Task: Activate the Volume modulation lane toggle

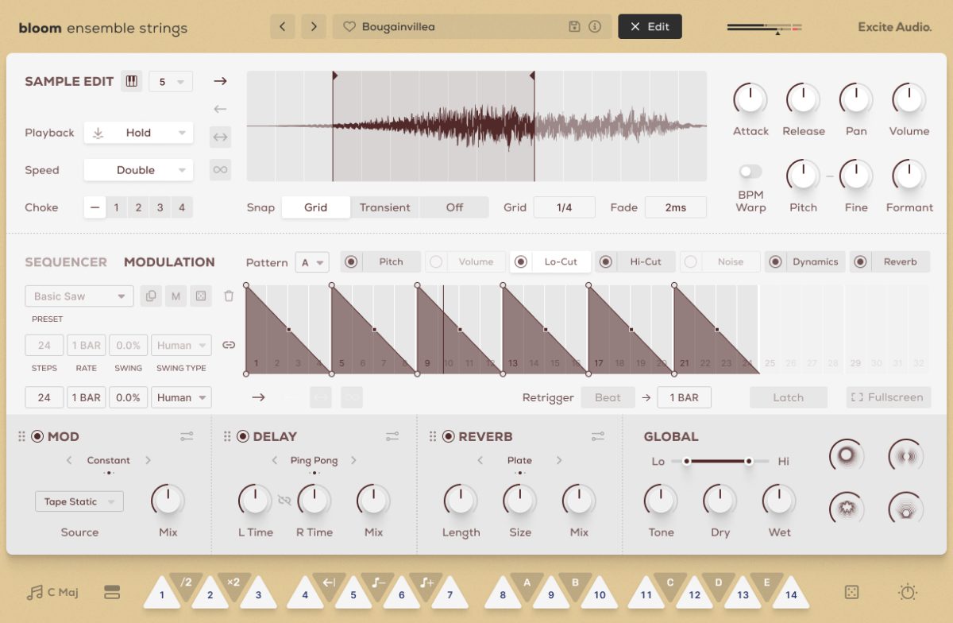Action: [438, 261]
